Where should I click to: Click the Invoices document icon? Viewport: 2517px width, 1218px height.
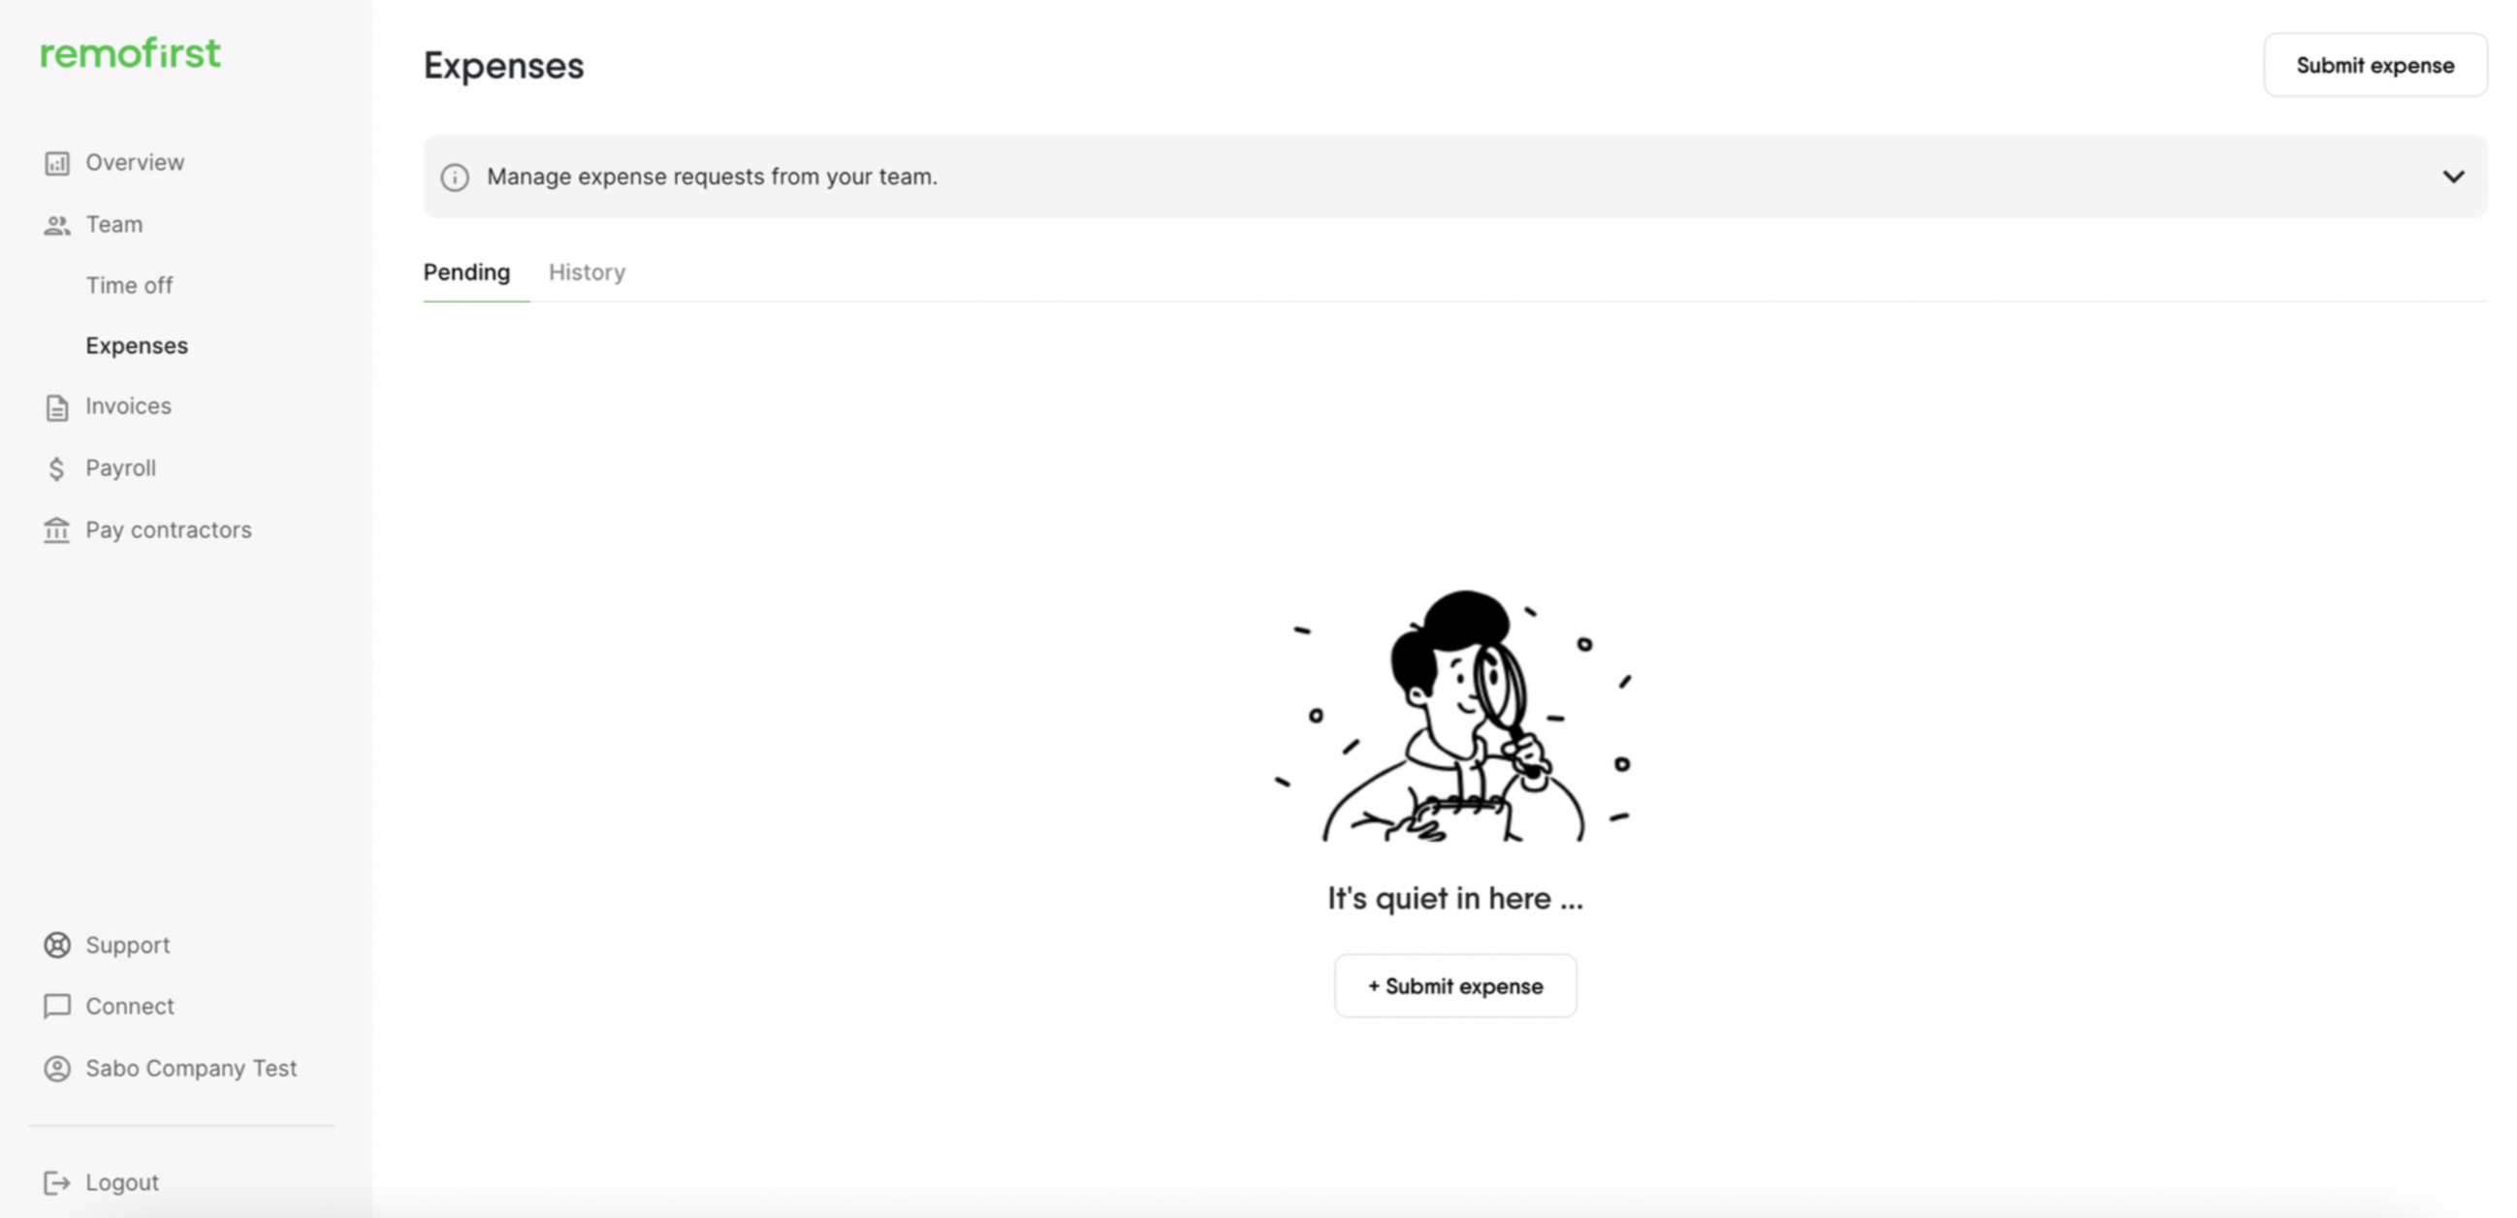pos(56,406)
